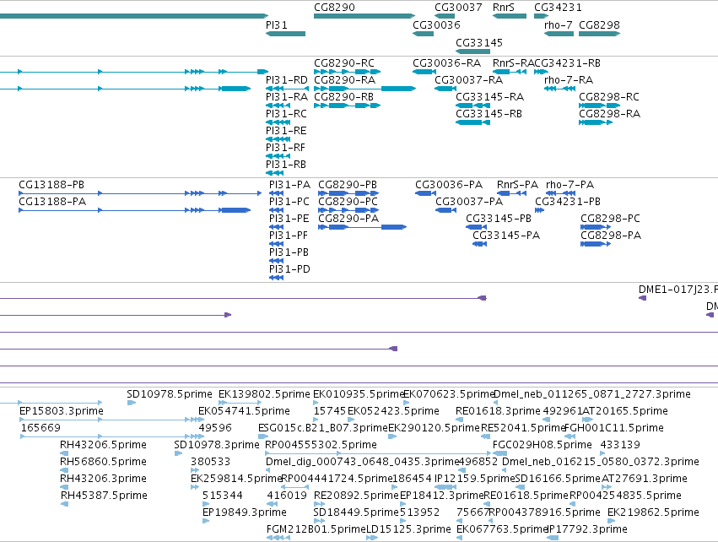Screen dimensions: 718x542
Task: Select EST RH56860.5prime
Action: click(64, 470)
